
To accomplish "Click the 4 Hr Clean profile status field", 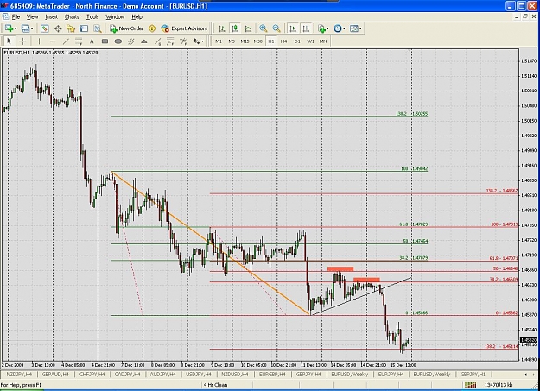I will [215, 385].
